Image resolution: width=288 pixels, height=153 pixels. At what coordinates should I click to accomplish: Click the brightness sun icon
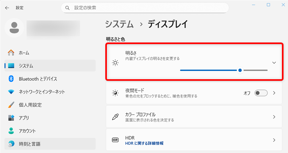pos(115,63)
